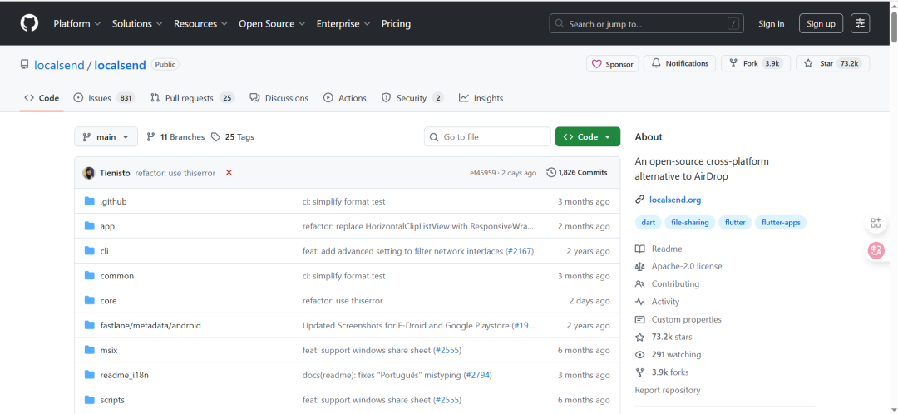Click the translate icon on the right edge
The image size is (898, 414).
[x=876, y=250]
